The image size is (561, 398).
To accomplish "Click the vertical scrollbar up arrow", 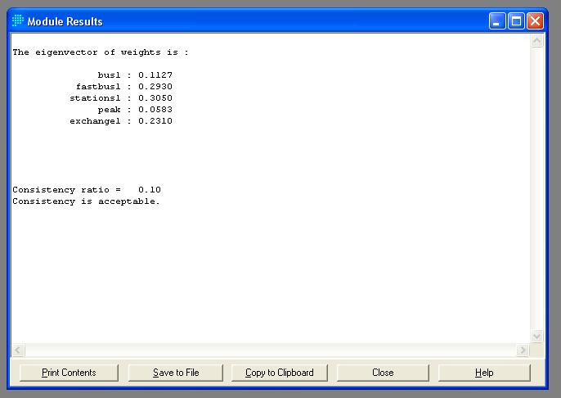I will [x=536, y=41].
